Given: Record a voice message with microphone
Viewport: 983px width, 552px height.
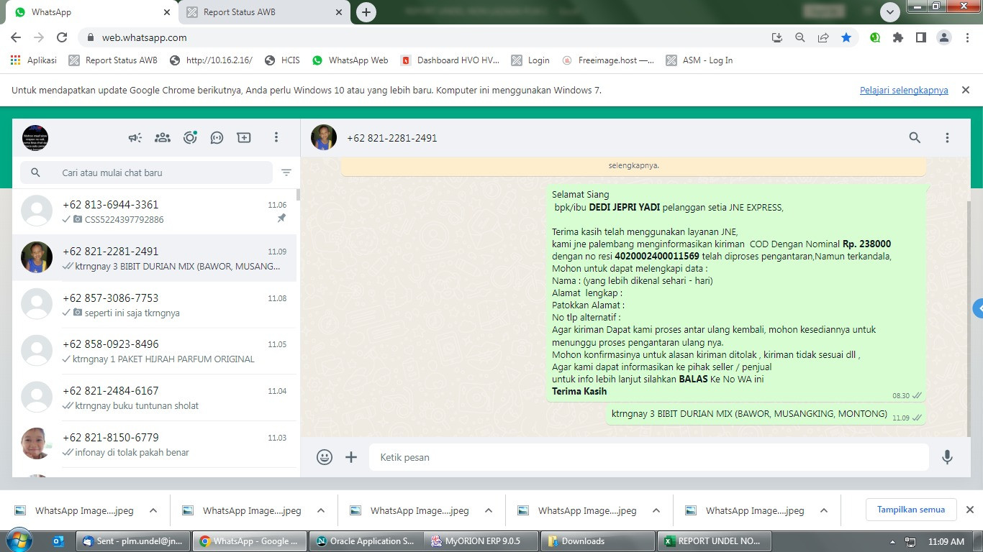Looking at the screenshot, I should coord(947,457).
